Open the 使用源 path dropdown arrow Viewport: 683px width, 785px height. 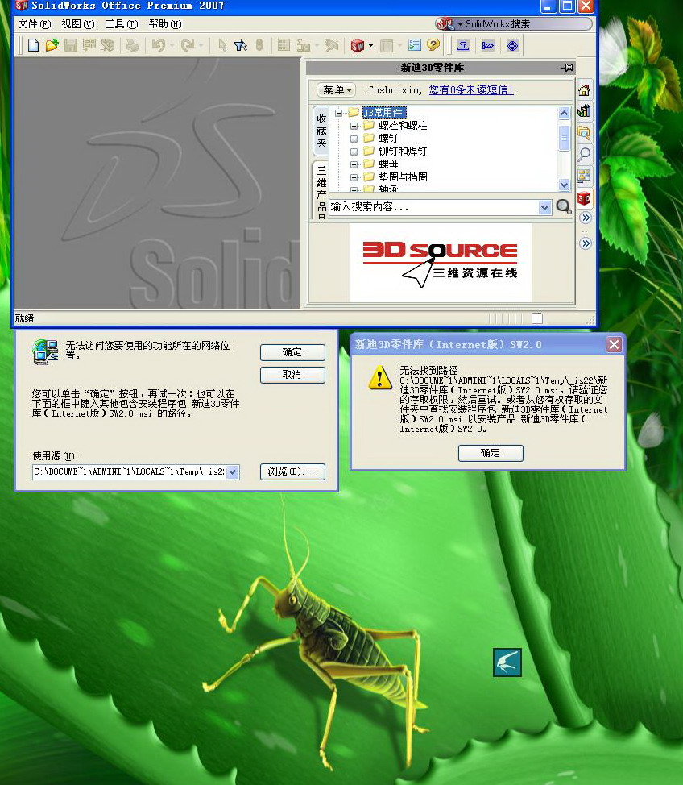tap(233, 472)
